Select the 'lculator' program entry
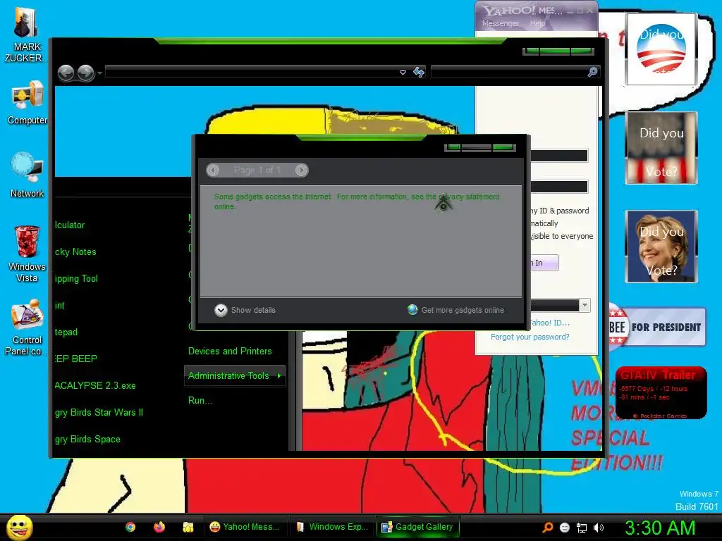 point(70,225)
